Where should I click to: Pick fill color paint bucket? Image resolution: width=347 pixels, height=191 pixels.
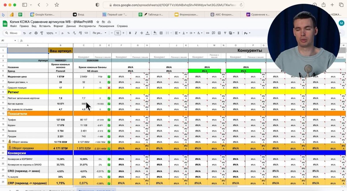click(155, 33)
